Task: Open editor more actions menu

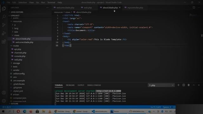Action: pyautogui.click(x=199, y=8)
